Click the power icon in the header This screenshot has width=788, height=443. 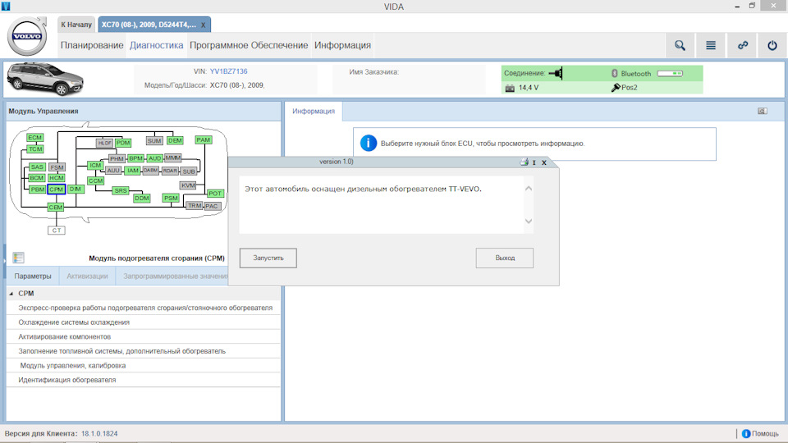772,46
